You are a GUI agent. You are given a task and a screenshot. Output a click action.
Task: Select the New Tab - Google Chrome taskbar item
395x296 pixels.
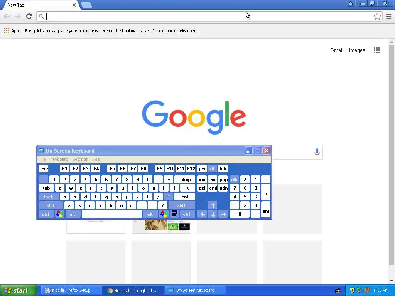133,290
